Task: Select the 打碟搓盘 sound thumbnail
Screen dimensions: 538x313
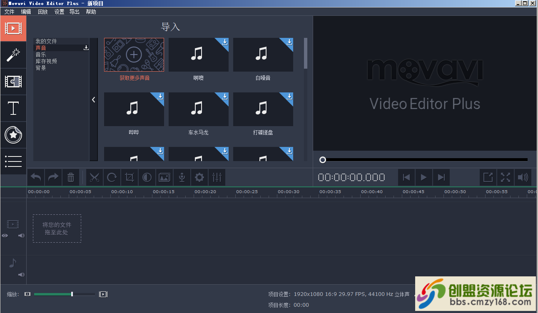Action: [x=263, y=109]
